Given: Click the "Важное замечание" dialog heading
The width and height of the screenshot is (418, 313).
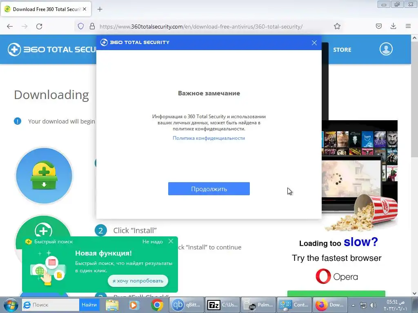Looking at the screenshot, I should [209, 93].
